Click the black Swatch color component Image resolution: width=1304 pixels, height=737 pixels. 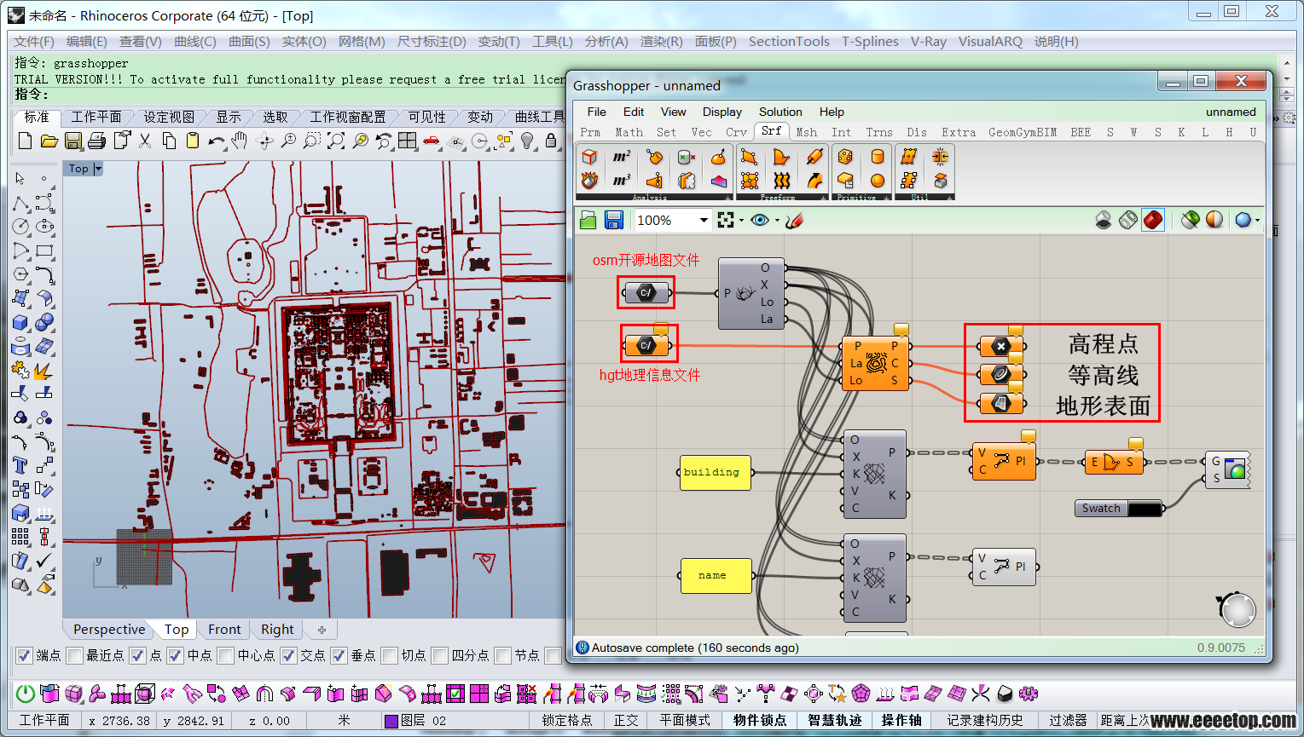1119,509
